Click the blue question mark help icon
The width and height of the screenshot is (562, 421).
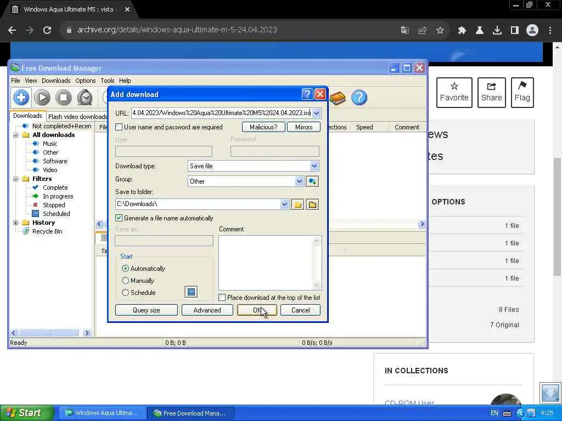(359, 98)
